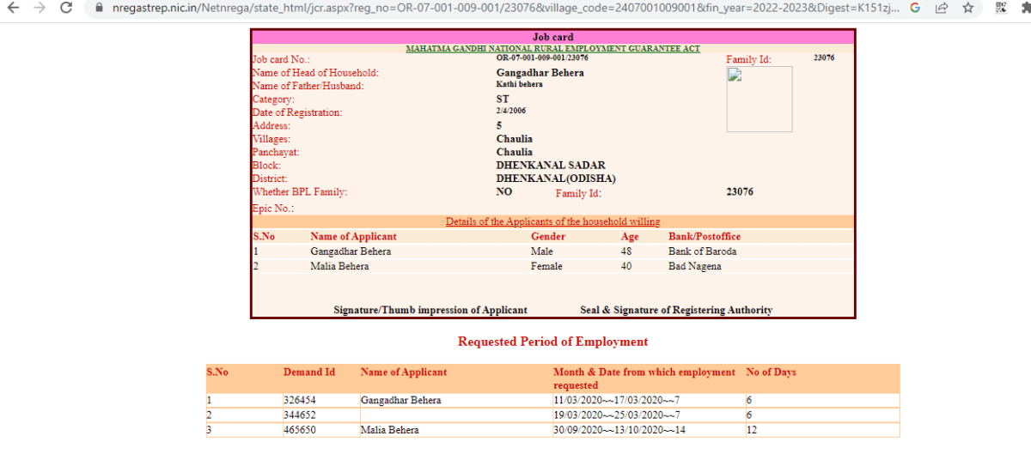The image size is (1031, 454).
Task: Select Gangadhar Behera in the employment request table
Action: 401,401
